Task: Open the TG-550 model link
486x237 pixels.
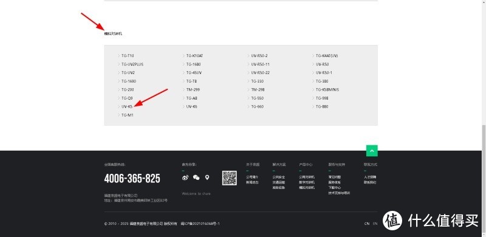Action: (x=258, y=98)
